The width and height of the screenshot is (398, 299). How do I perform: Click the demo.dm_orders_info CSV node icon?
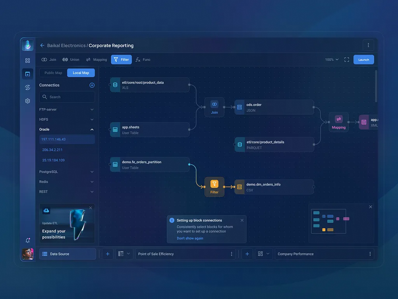[x=239, y=187]
